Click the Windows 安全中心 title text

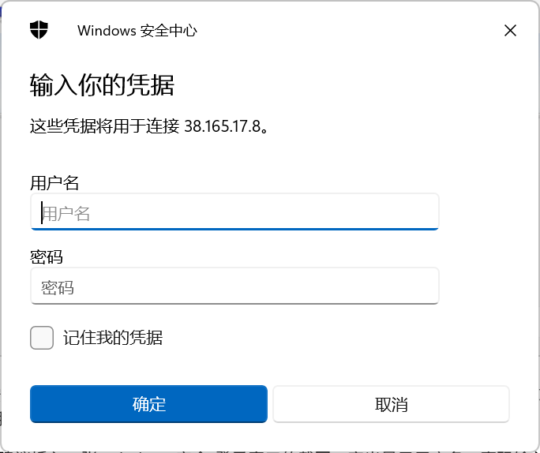point(137,31)
